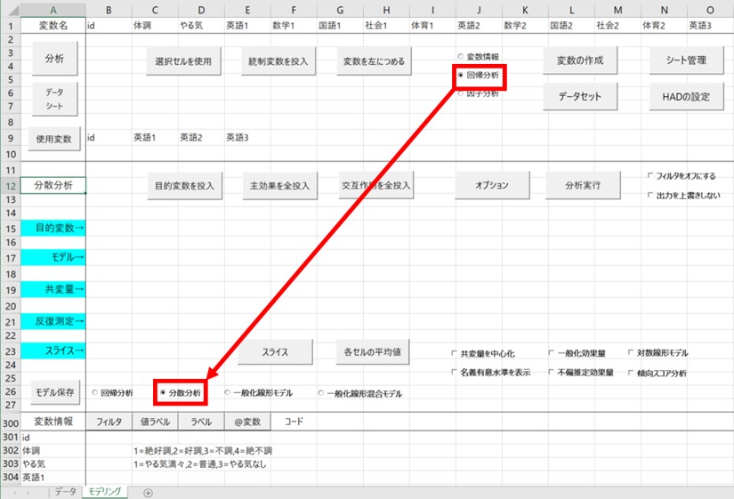Click the new sheet plus icon
The width and height of the screenshot is (734, 499).
click(x=148, y=492)
